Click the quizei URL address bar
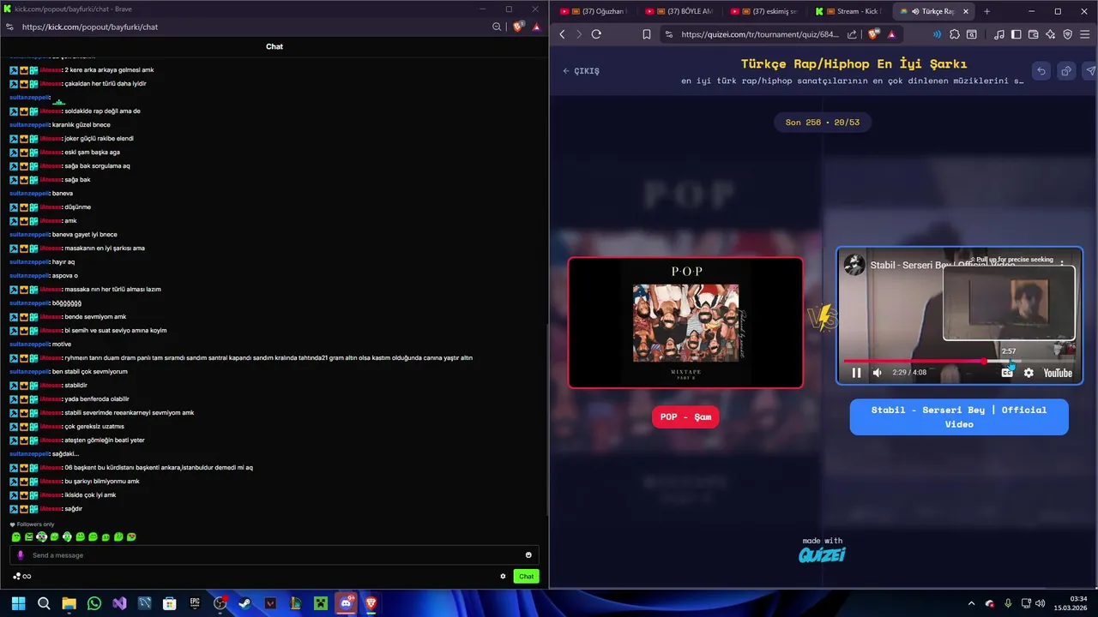Viewport: 1098px width, 617px height. [x=759, y=34]
